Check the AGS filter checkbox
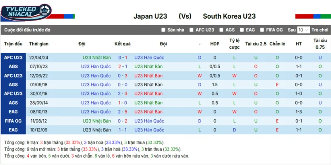The height and width of the screenshot is (165, 331). (221, 30)
